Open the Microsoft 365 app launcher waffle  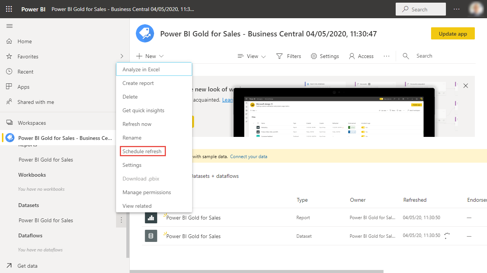tap(9, 9)
